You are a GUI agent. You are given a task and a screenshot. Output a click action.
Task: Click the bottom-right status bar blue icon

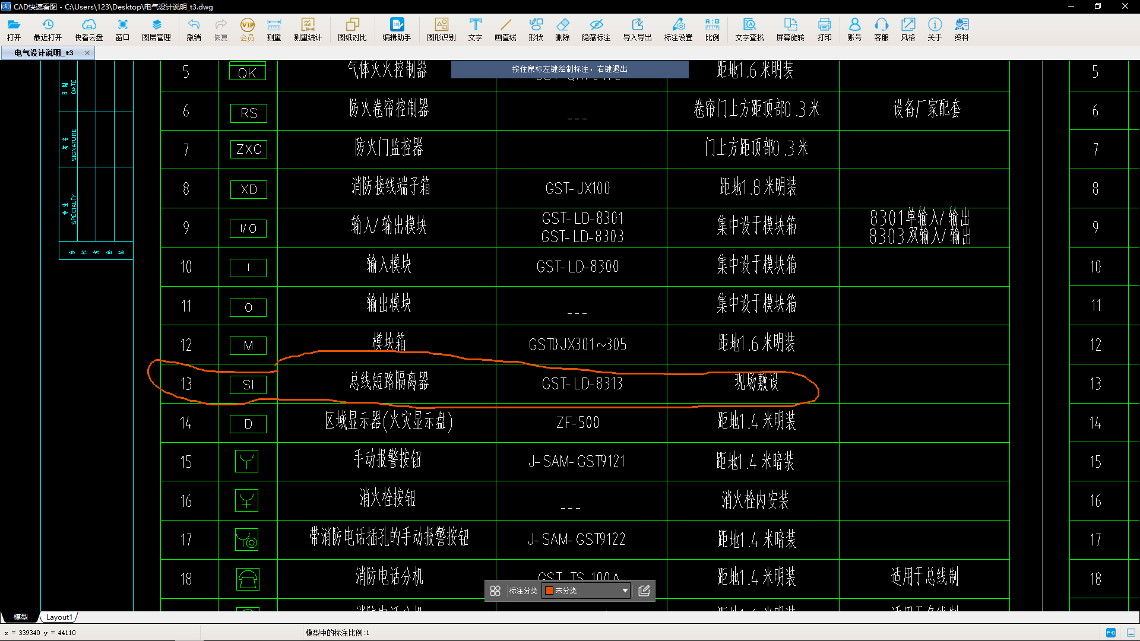(1111, 633)
